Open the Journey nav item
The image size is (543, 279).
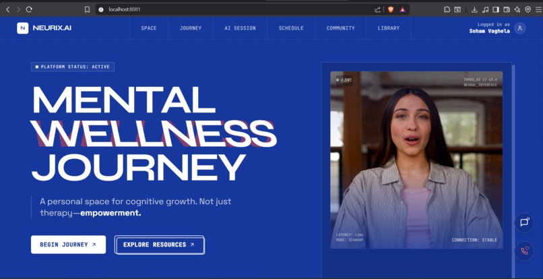[x=191, y=28]
